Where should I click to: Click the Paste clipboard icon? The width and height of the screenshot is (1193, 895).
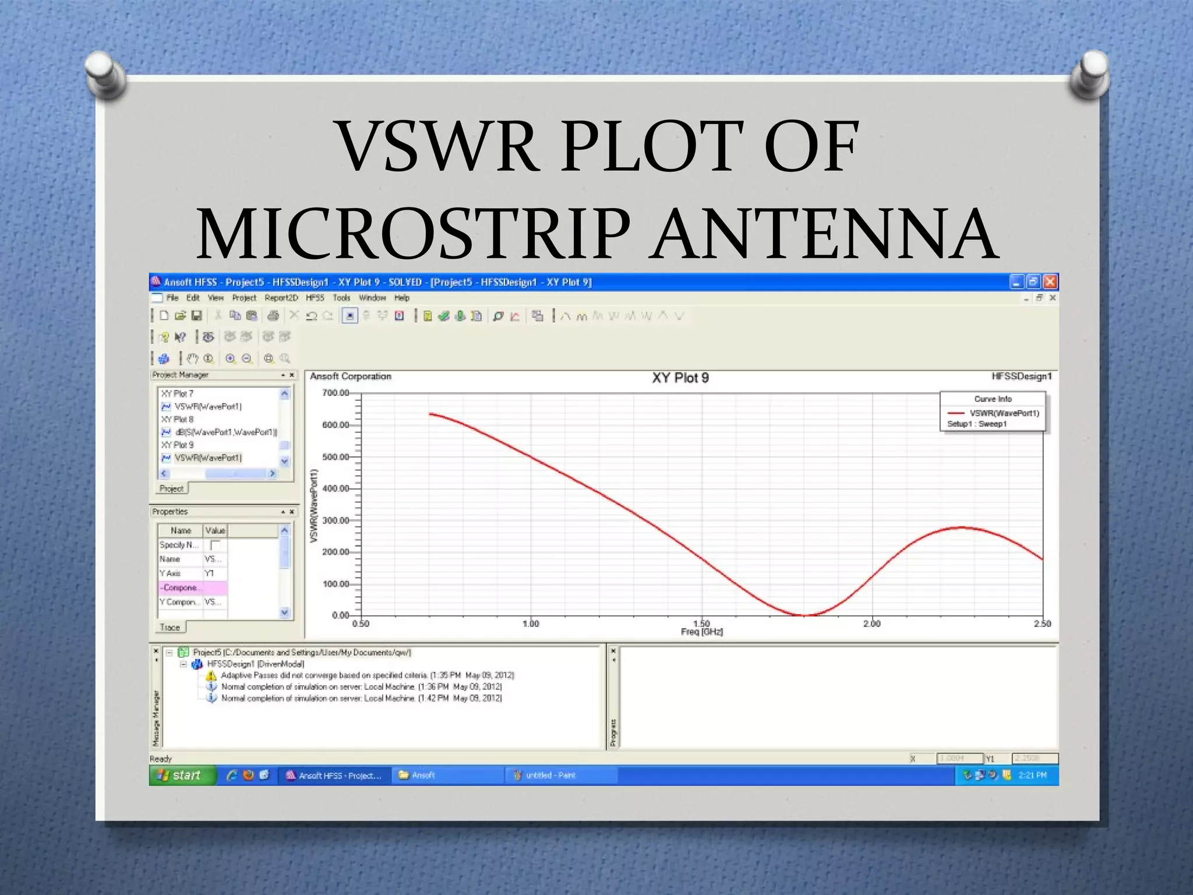point(252,316)
